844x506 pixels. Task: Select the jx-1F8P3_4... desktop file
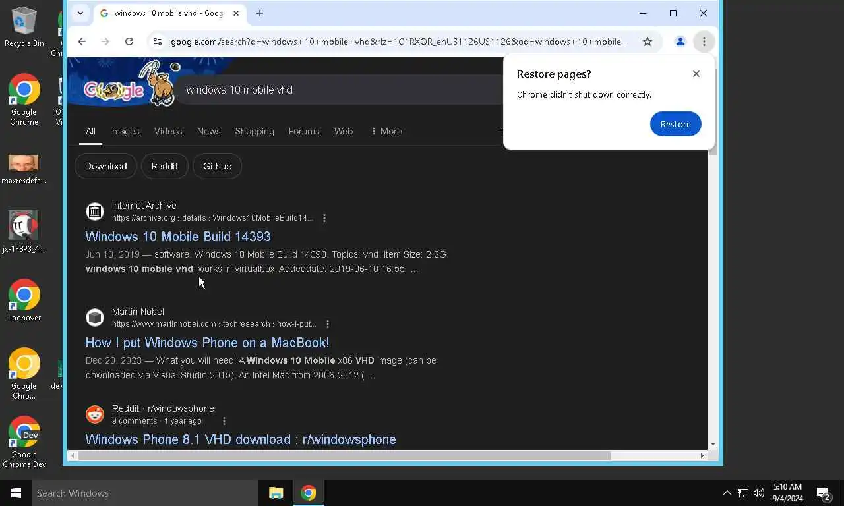24,231
